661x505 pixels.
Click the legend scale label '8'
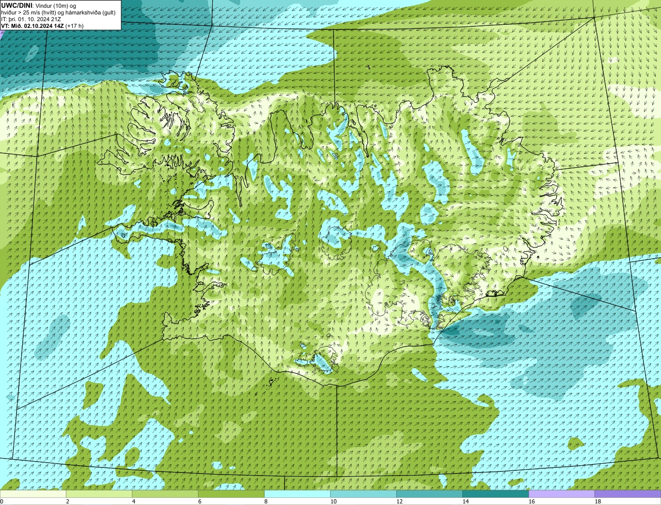[266, 501]
